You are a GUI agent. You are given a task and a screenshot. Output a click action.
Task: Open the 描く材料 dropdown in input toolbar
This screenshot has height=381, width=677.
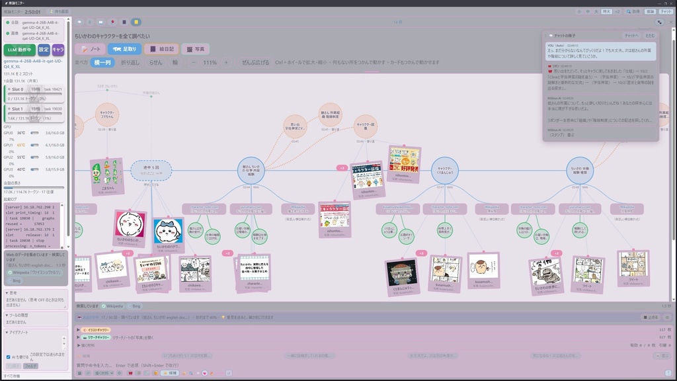point(104,373)
